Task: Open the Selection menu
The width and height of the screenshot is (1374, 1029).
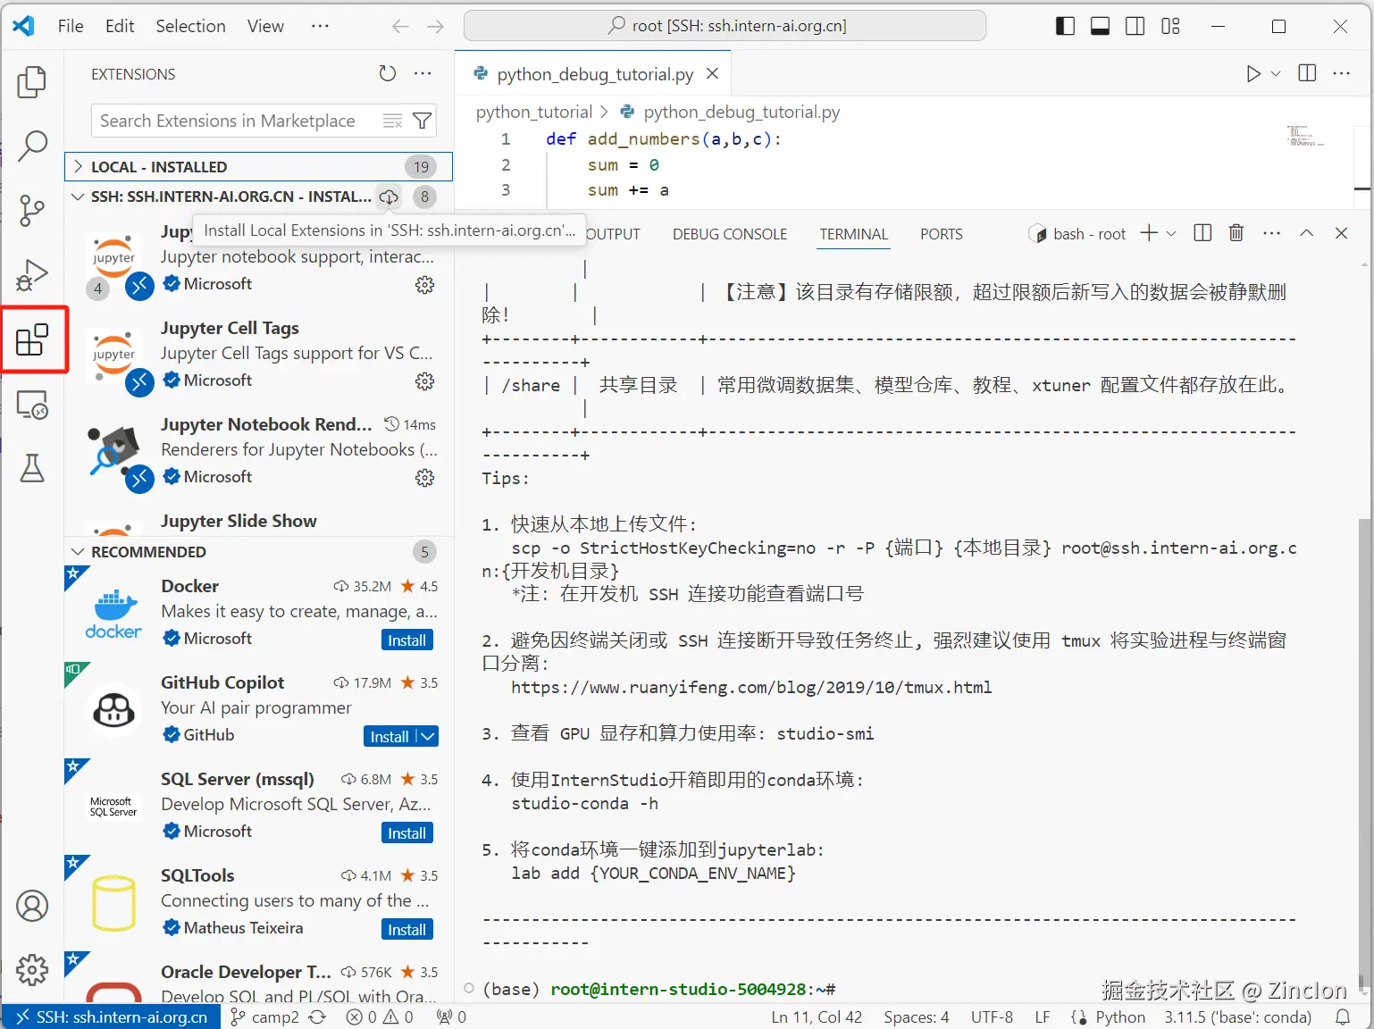Action: 190,27
